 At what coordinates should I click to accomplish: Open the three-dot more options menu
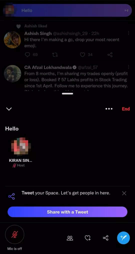click(x=109, y=109)
